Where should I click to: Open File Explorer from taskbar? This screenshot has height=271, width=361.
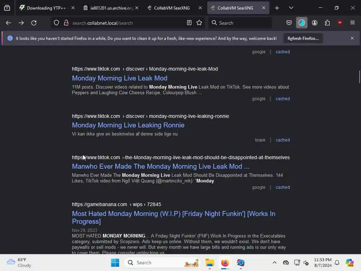209,263
